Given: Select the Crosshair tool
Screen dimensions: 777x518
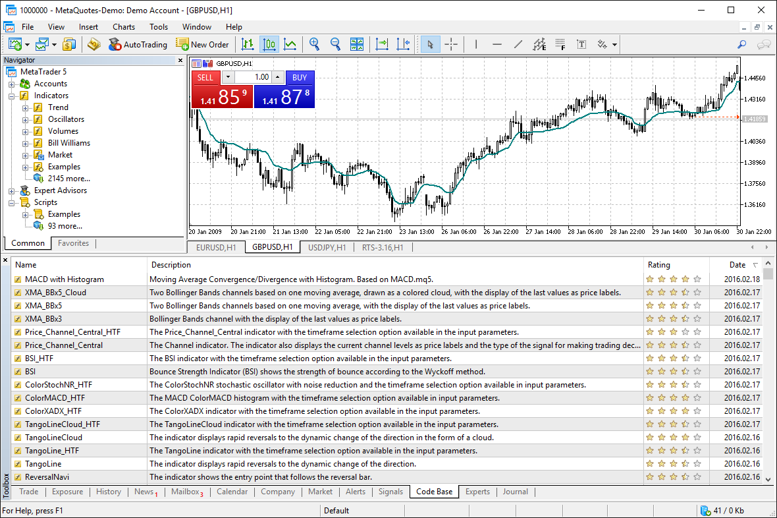Looking at the screenshot, I should coord(451,44).
